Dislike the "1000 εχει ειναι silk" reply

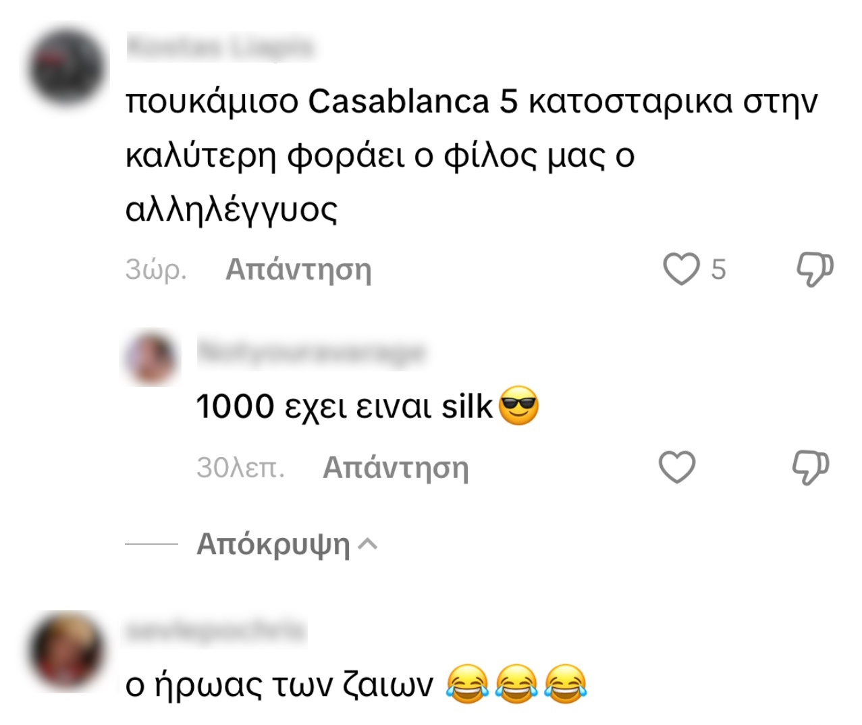[x=811, y=468]
